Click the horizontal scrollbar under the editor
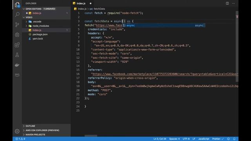 (91, 136)
